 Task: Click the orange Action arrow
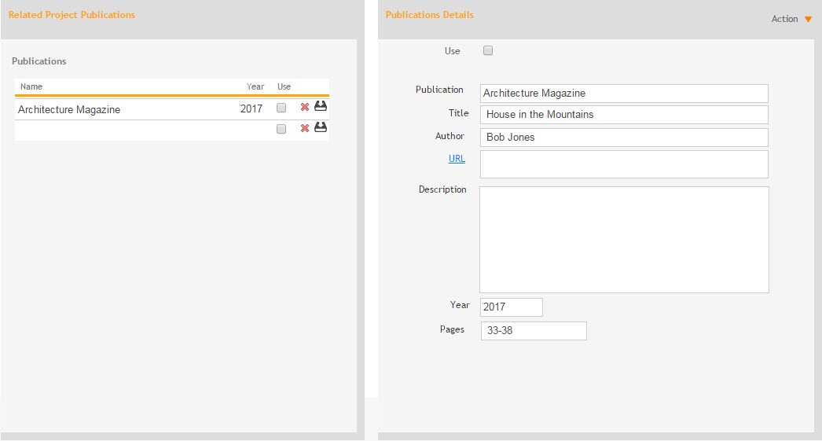(x=808, y=20)
